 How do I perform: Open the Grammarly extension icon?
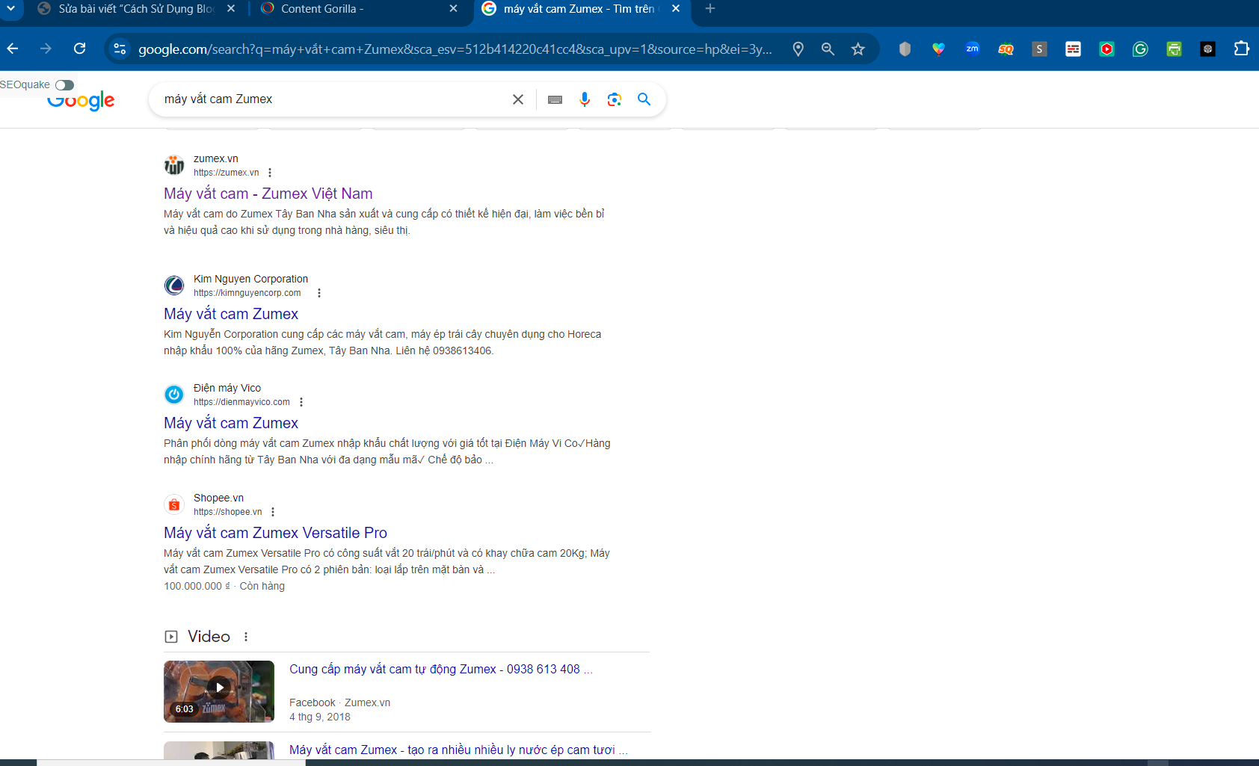tap(1140, 49)
